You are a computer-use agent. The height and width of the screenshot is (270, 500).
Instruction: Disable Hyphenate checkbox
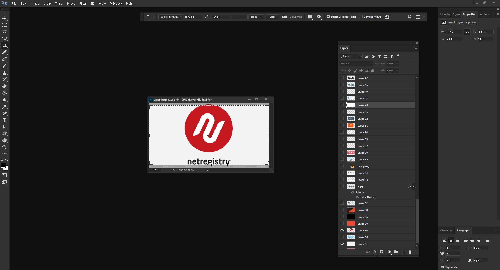coord(442,267)
